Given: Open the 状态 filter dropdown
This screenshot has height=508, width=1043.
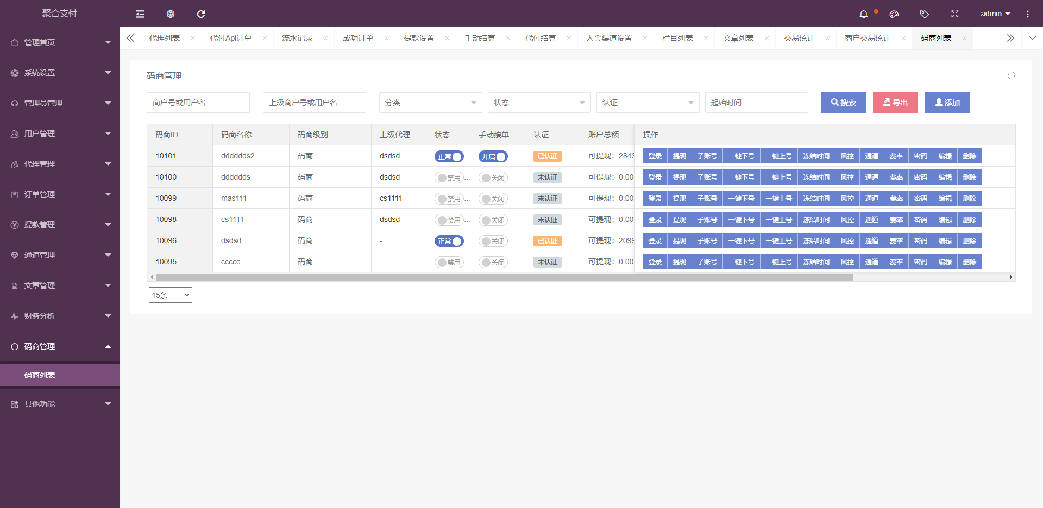Looking at the screenshot, I should [539, 103].
